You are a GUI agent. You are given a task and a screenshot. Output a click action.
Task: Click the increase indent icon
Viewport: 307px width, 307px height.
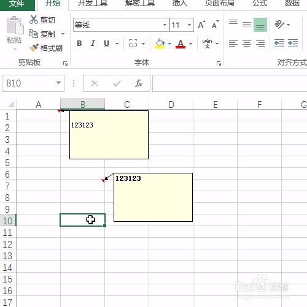click(x=293, y=44)
